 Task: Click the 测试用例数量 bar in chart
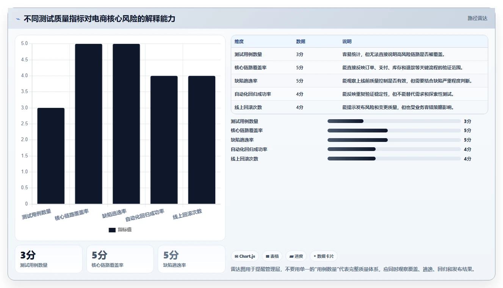(51, 156)
